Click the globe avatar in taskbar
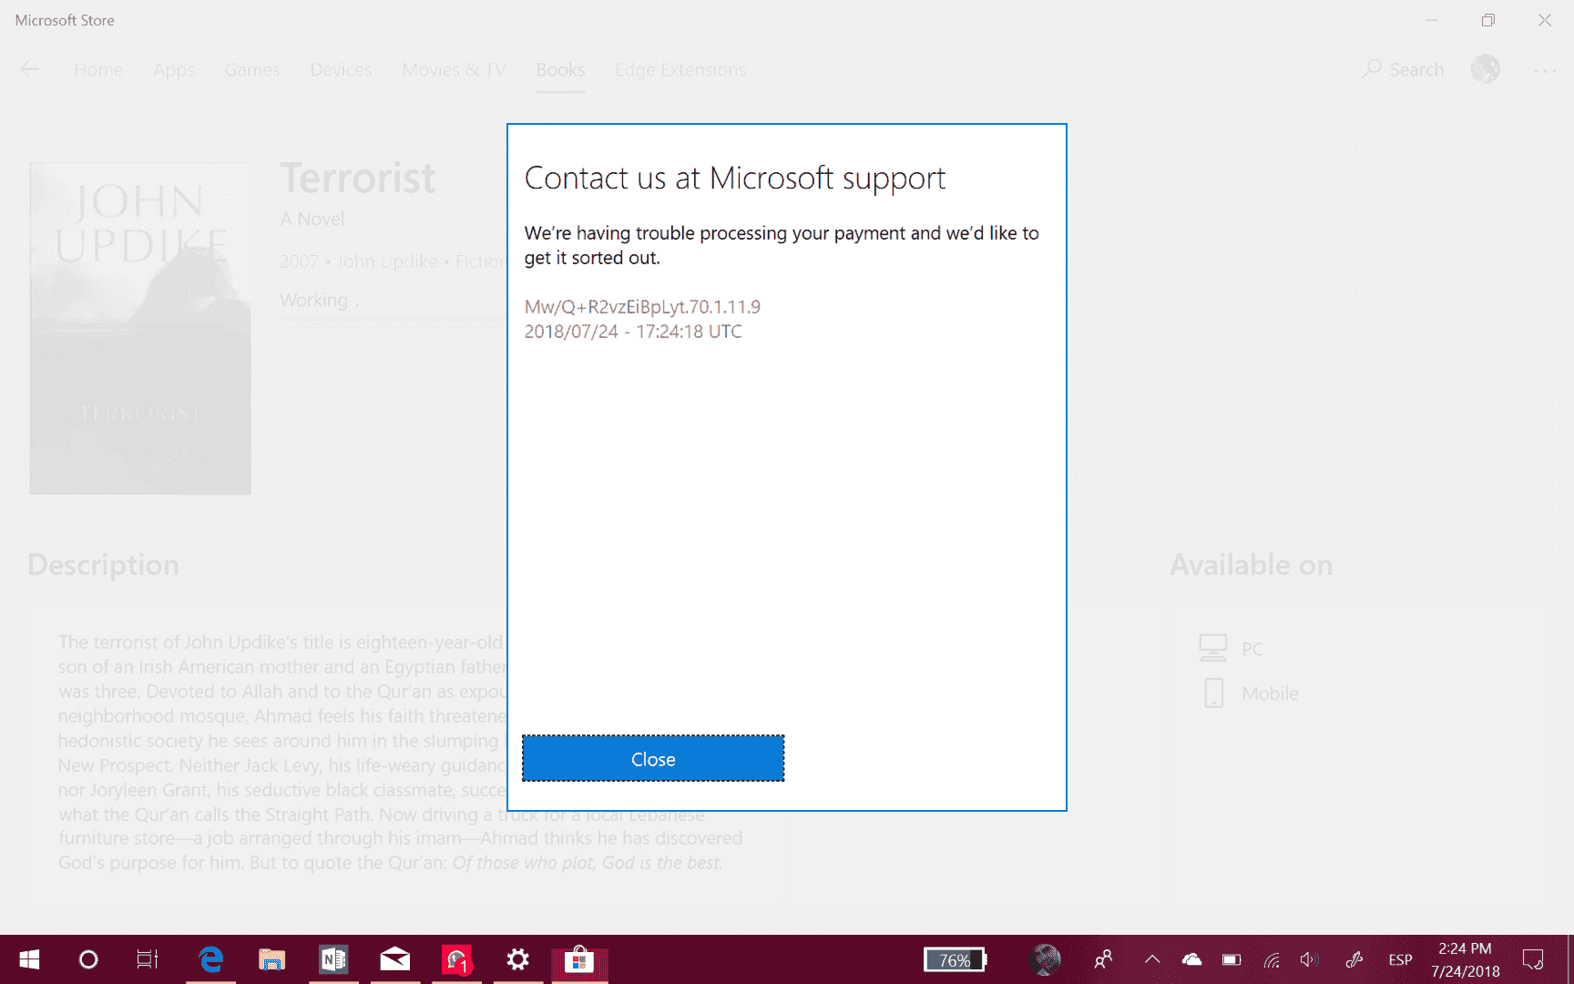Image resolution: width=1574 pixels, height=984 pixels. [x=1045, y=959]
